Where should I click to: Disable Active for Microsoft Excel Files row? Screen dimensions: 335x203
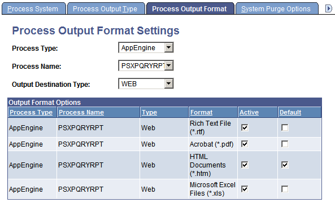tap(245, 189)
